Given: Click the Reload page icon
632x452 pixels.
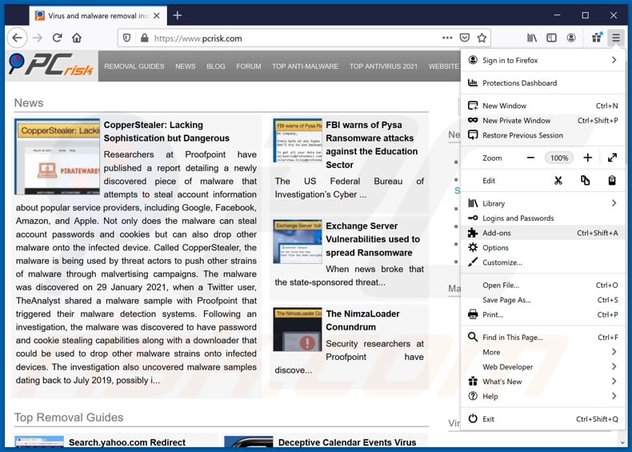Looking at the screenshot, I should pyautogui.click(x=58, y=38).
